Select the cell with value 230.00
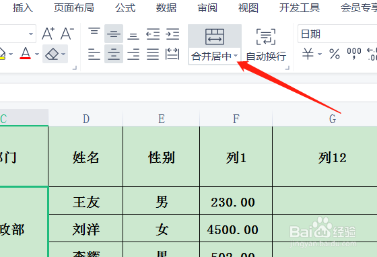 (236, 200)
